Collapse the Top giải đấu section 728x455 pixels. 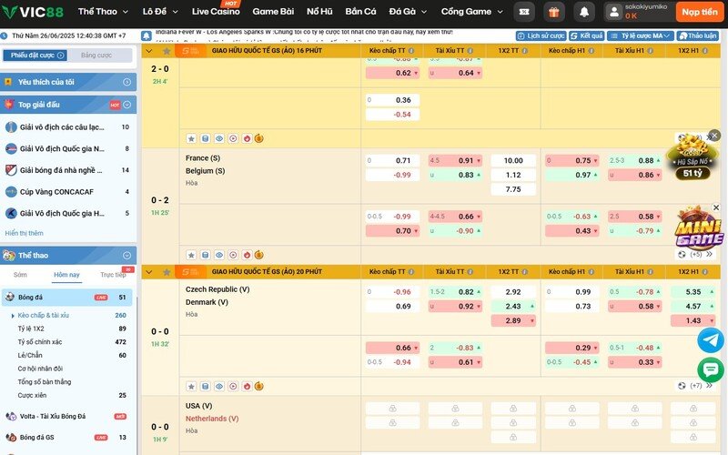tap(129, 106)
